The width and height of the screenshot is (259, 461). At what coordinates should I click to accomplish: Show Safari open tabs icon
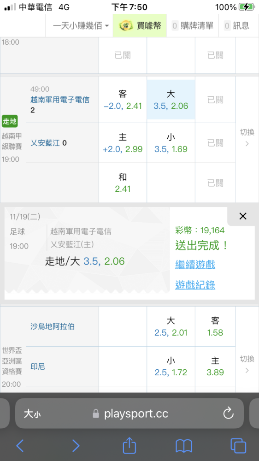click(238, 446)
